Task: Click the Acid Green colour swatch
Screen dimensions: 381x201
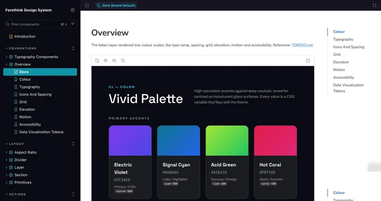Action: 227,141
